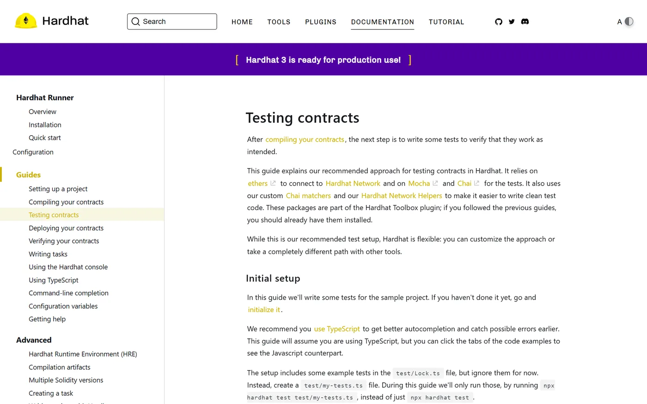Focus the Search input field

point(172,22)
